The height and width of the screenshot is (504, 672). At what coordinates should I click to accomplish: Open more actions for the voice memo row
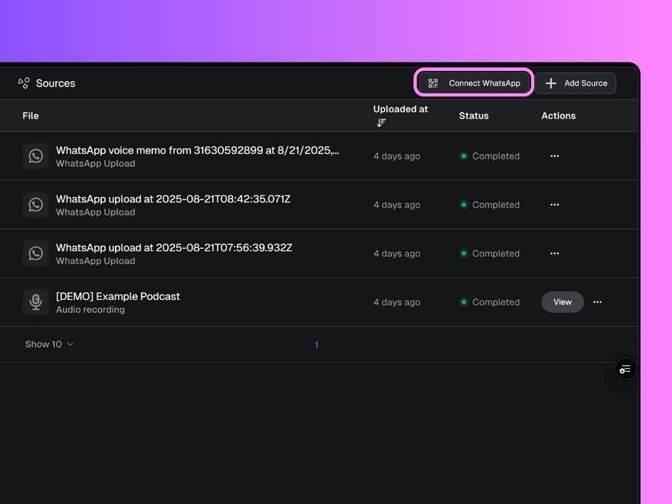(x=555, y=156)
